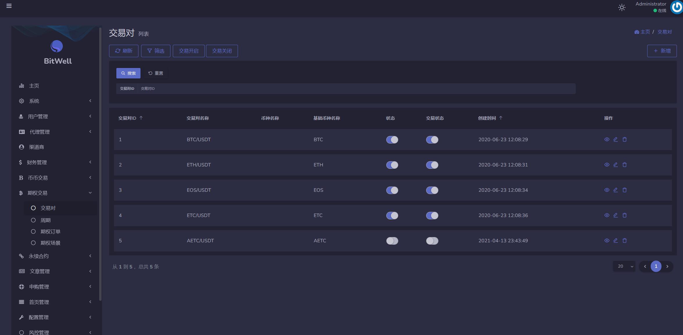
Task: Sort by 交易对ID arrow icon
Action: coord(141,118)
